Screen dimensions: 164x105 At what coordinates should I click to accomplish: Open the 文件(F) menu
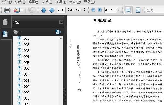[7, 2]
